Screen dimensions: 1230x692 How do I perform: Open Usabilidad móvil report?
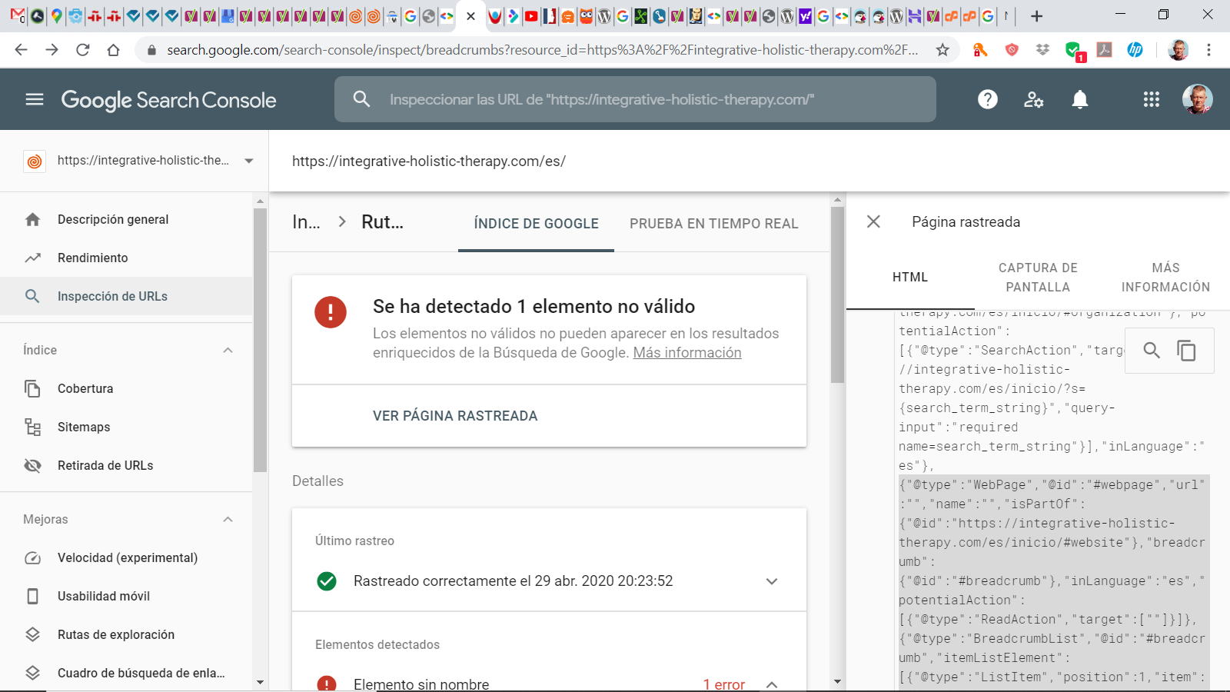click(x=126, y=596)
